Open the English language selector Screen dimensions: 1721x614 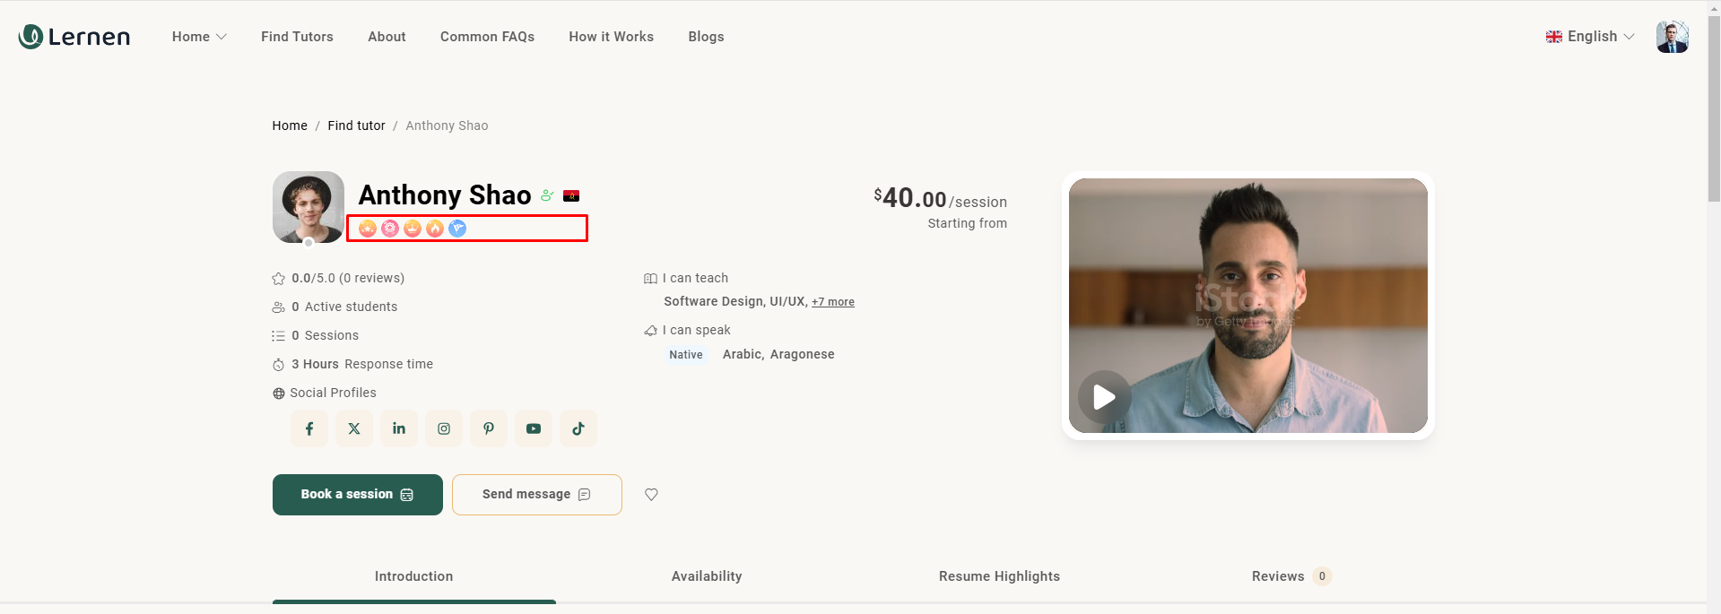tap(1590, 37)
